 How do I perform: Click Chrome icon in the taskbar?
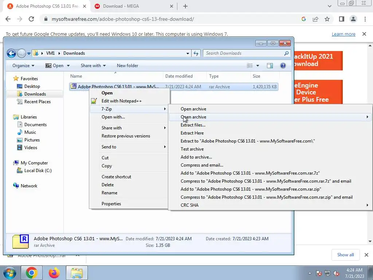point(31,273)
